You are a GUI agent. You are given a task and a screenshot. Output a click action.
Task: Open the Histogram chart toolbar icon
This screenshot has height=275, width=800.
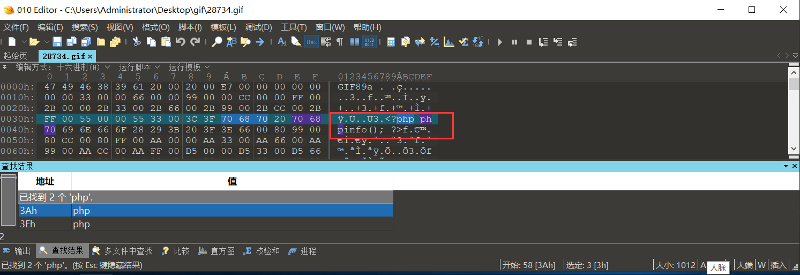[449, 42]
